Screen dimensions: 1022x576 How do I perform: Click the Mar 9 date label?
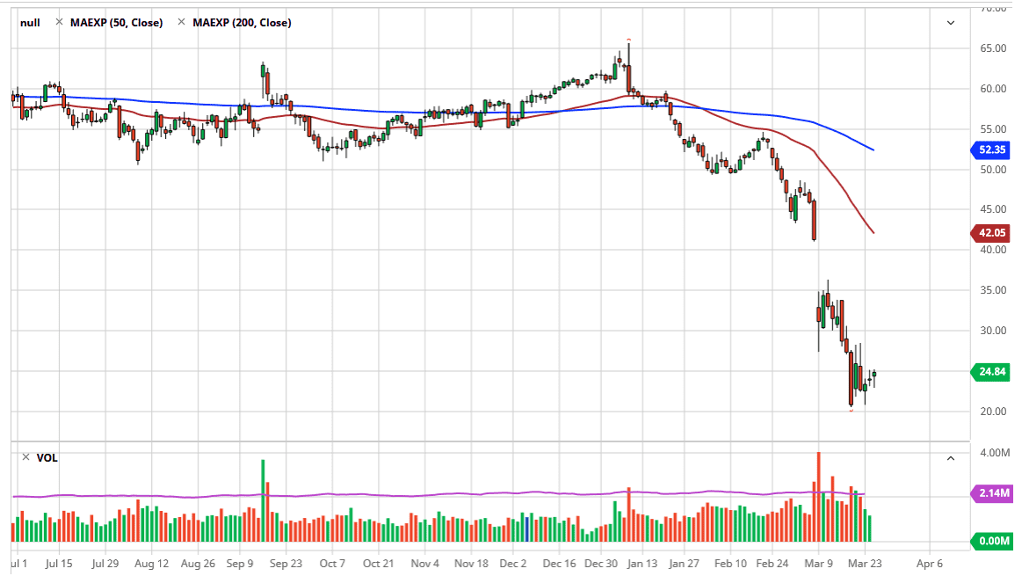pyautogui.click(x=819, y=563)
